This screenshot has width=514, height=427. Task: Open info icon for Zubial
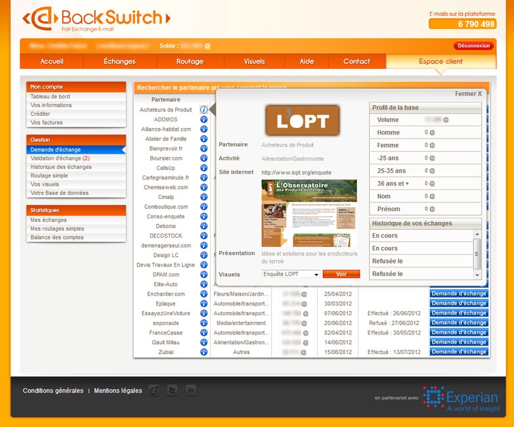pyautogui.click(x=203, y=351)
